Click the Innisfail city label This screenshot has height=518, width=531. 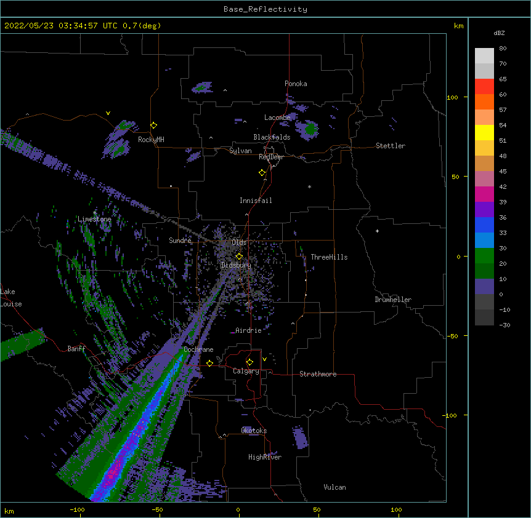pos(256,201)
